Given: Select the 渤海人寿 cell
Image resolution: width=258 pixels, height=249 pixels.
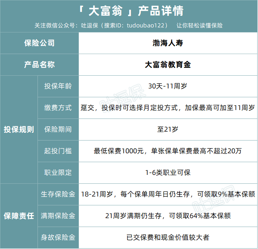Looking at the screenshot, I should 168,43.
